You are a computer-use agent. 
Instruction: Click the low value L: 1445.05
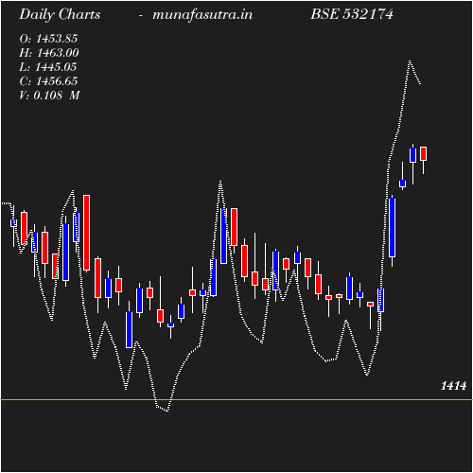coord(48,67)
